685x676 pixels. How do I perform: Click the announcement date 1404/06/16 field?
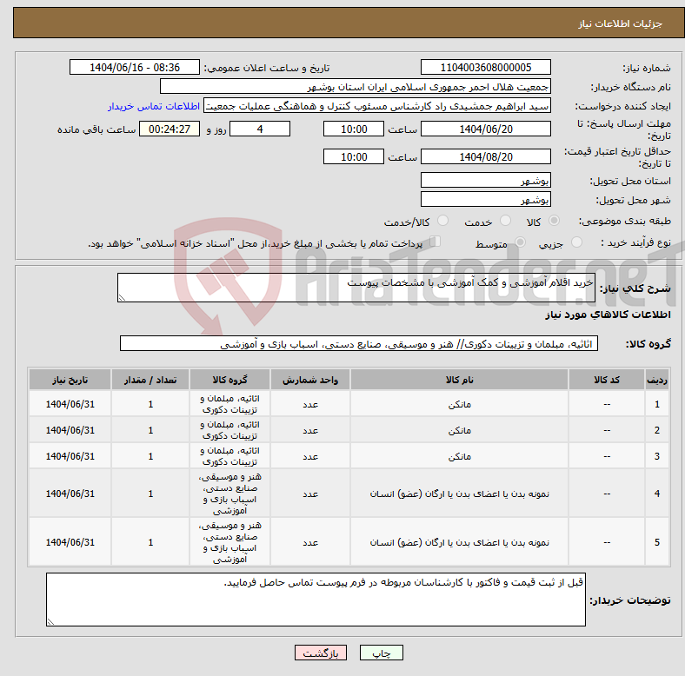(x=135, y=67)
